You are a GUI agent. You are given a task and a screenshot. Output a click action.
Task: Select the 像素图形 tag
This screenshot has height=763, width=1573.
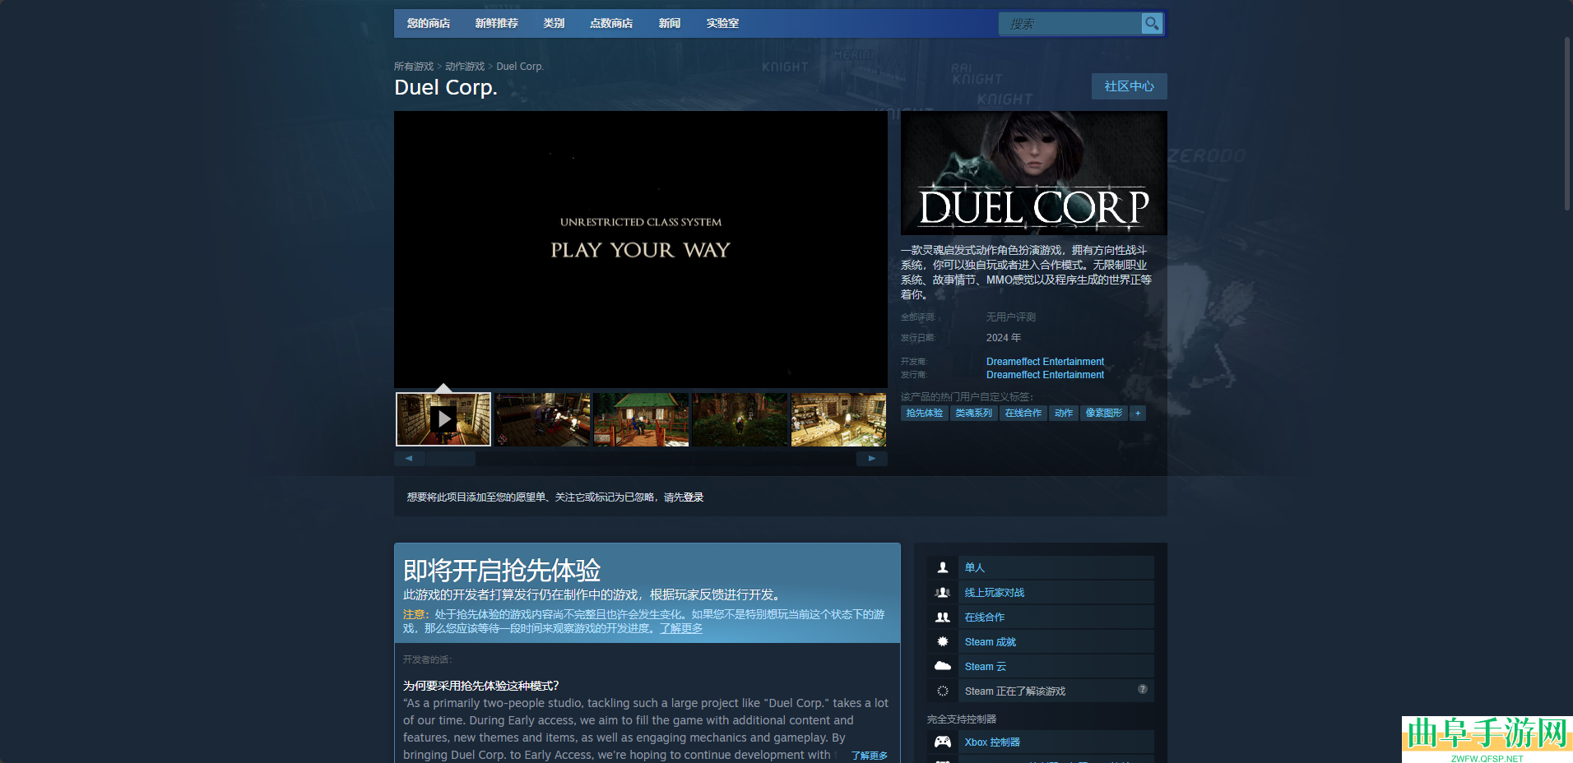(1104, 413)
